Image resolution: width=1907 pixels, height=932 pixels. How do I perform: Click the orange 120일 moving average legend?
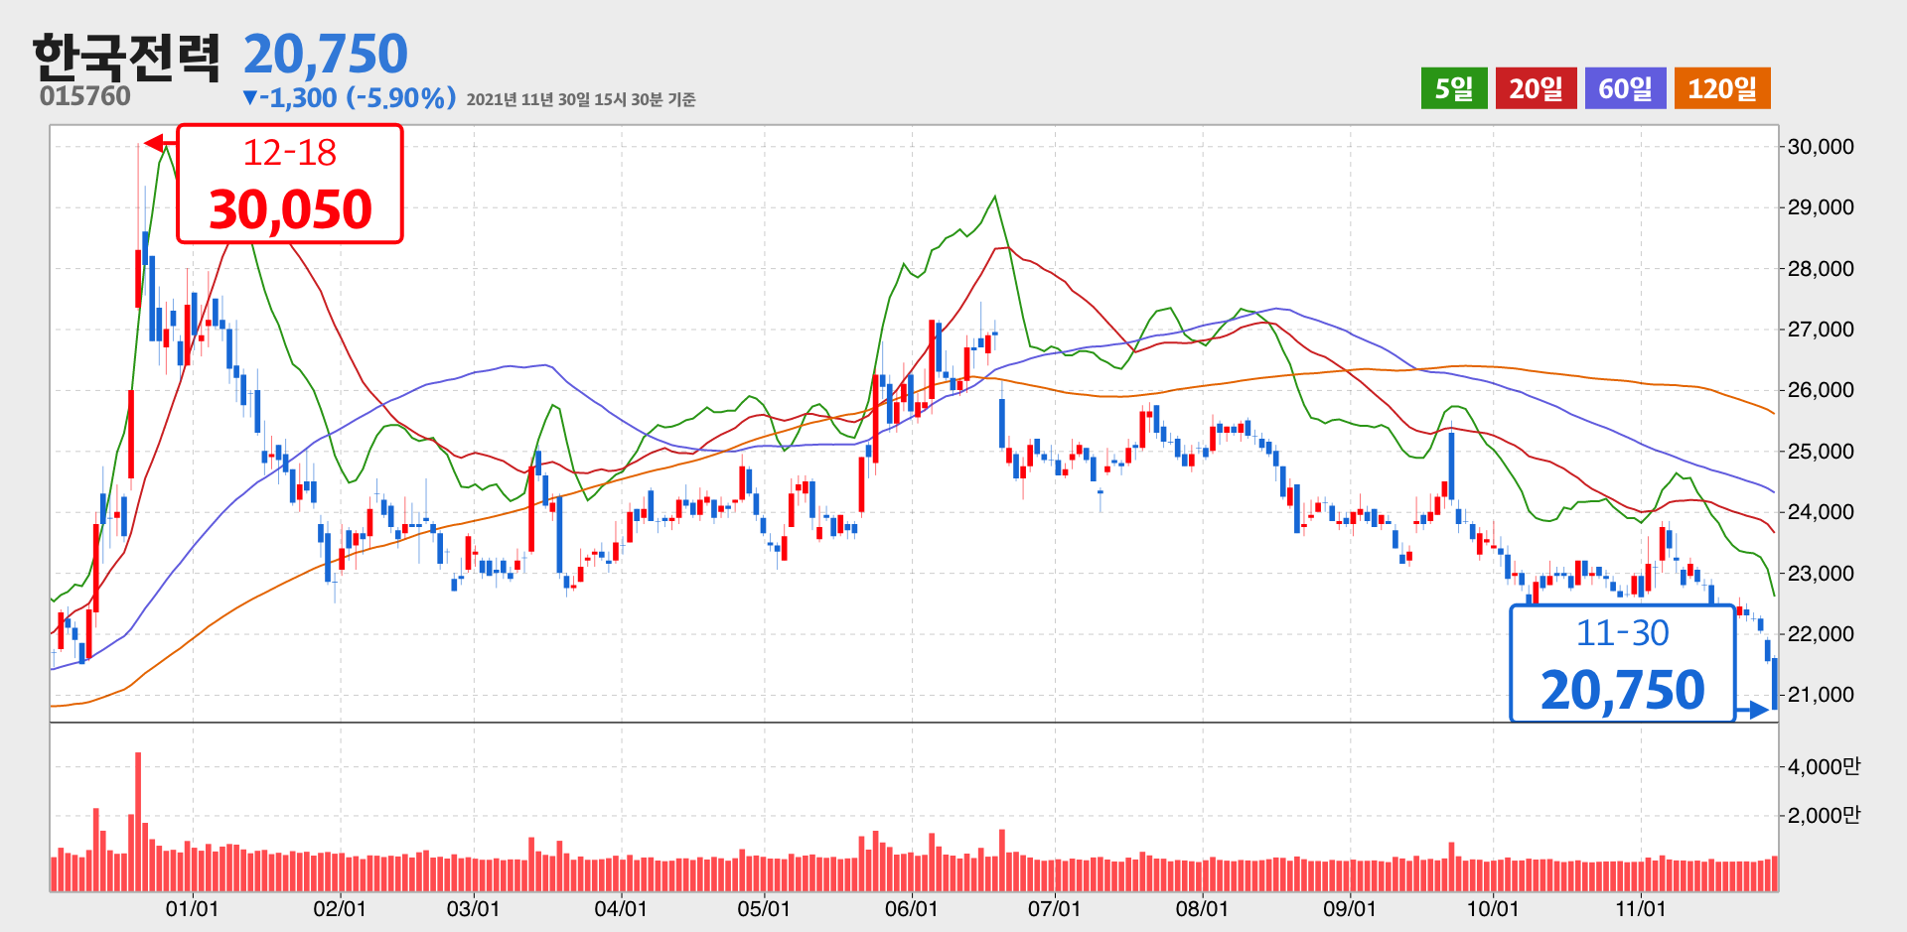click(x=1722, y=88)
